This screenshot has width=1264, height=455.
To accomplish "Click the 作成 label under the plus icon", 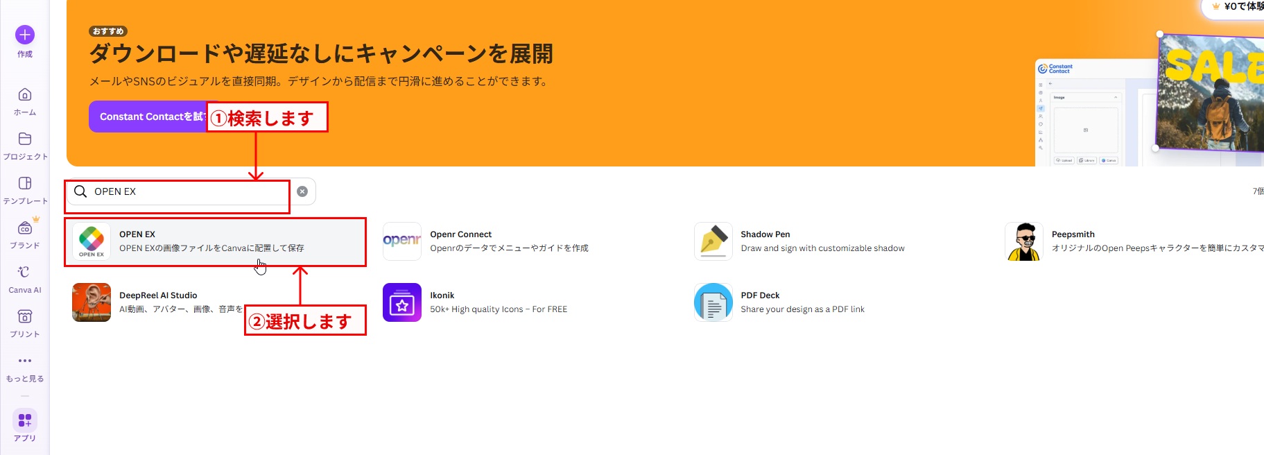I will pos(25,54).
